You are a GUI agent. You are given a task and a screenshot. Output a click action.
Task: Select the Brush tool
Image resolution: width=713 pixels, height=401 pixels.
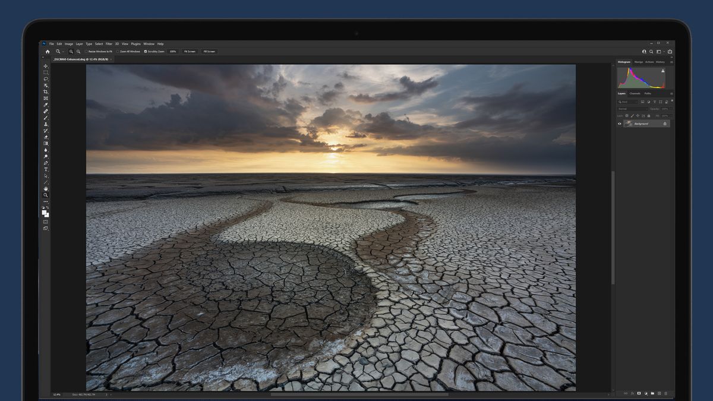point(46,119)
